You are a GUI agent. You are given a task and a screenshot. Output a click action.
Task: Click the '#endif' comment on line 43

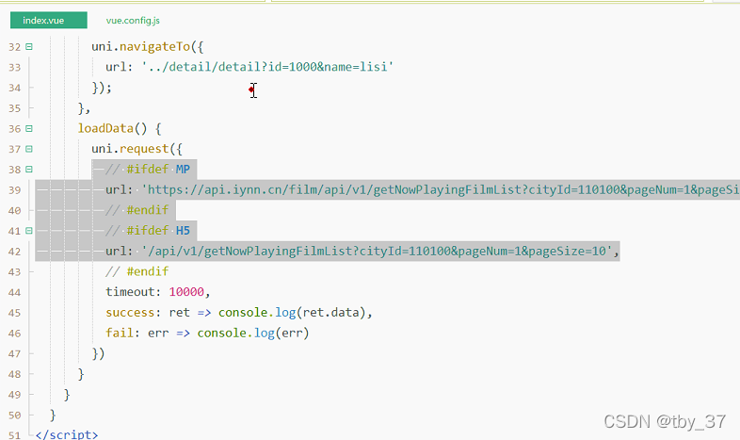(x=148, y=271)
